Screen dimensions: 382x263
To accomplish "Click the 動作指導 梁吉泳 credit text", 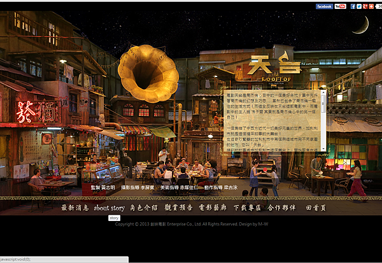I will tap(221, 188).
